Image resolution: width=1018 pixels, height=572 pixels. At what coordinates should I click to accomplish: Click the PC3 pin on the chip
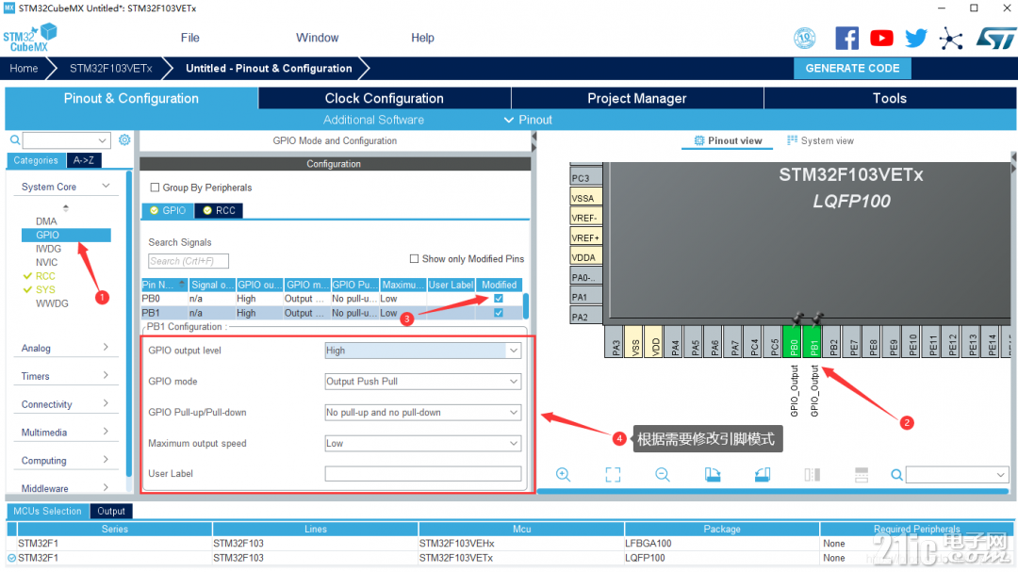(585, 178)
